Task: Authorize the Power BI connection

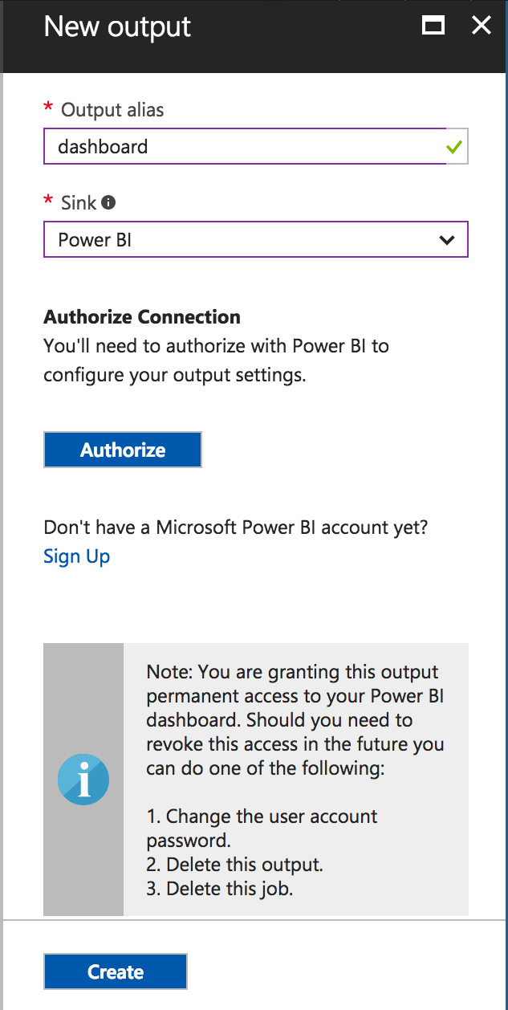Action: (x=123, y=450)
